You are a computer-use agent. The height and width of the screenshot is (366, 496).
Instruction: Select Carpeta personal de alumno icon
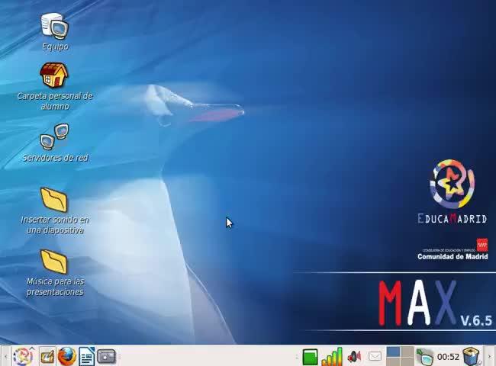pyautogui.click(x=54, y=76)
